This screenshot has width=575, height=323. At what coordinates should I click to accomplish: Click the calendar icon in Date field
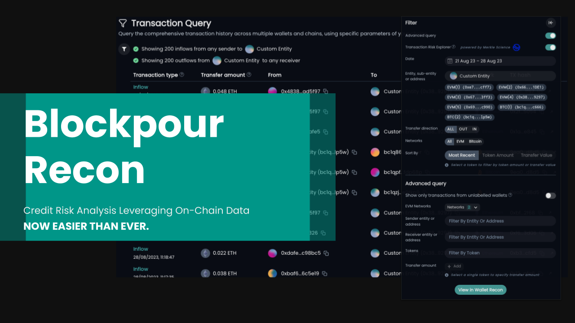tap(450, 61)
